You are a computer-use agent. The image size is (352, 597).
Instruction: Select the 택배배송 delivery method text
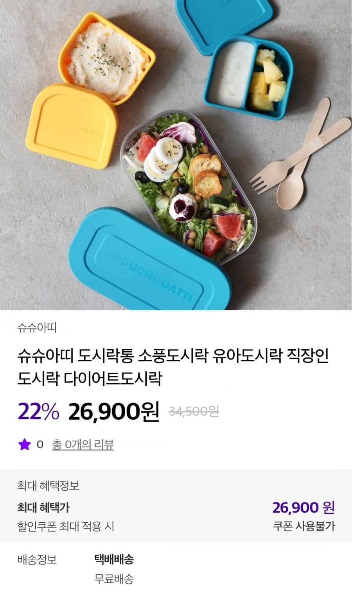(114, 559)
